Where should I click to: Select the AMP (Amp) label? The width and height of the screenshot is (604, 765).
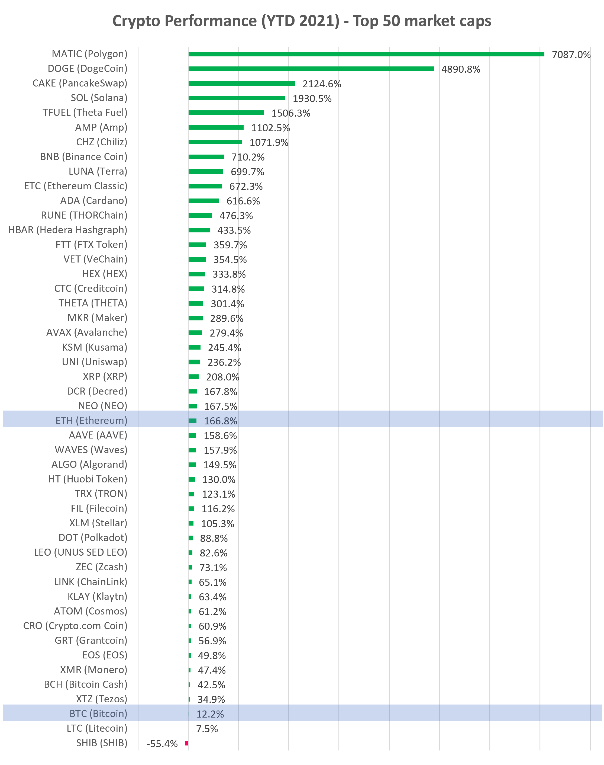pos(101,127)
